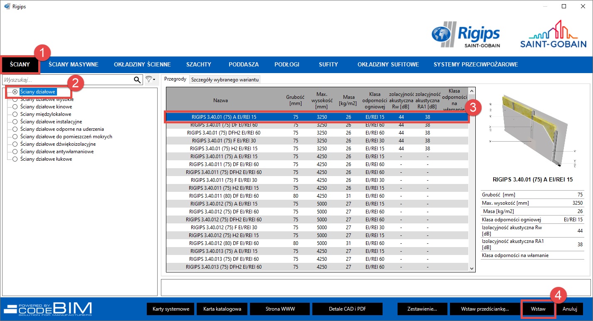Select row RIGIPS 3.40.01 (75) F EI/REI 30
593x321 pixels.
(x=317, y=141)
